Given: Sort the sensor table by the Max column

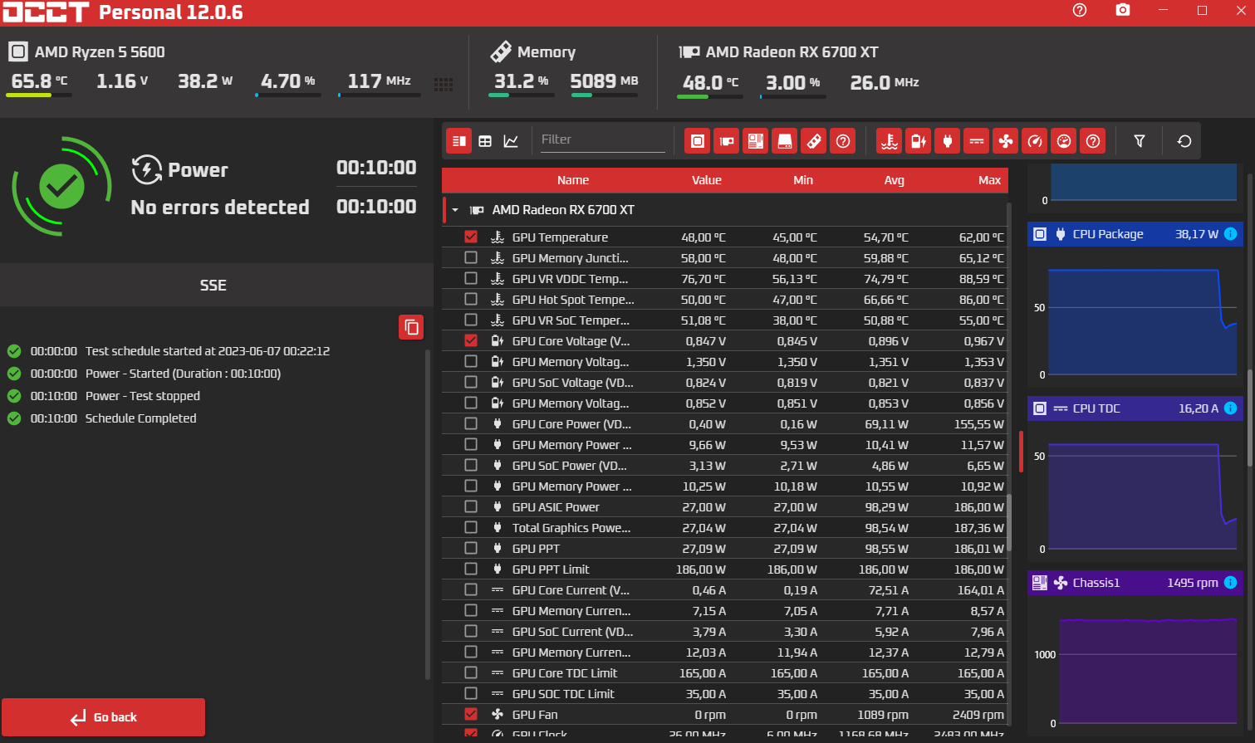Looking at the screenshot, I should (x=990, y=180).
